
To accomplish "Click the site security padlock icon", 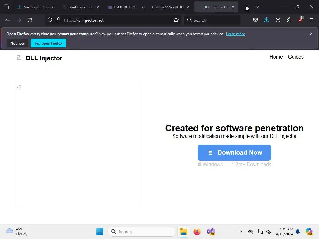I will [59, 20].
